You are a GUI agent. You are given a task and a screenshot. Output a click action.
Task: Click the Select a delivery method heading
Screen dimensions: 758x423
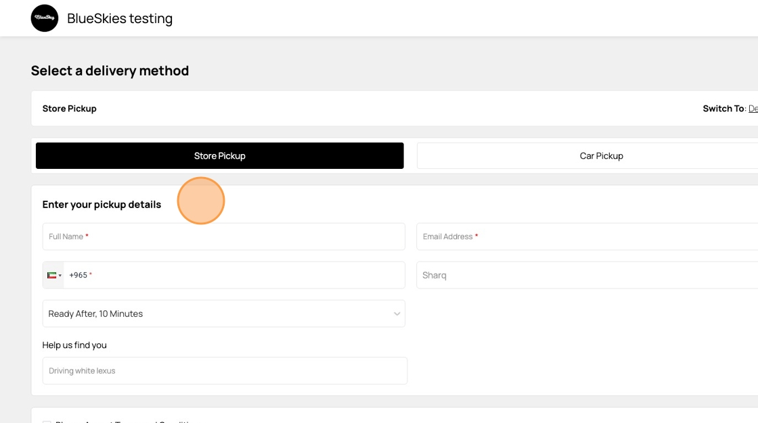(x=110, y=71)
